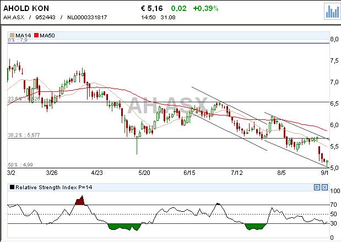Image resolution: width=341 pixels, height=242 pixels.
Task: Click the 50% : 4,99 Fibonacci label
Action: pyautogui.click(x=20, y=165)
